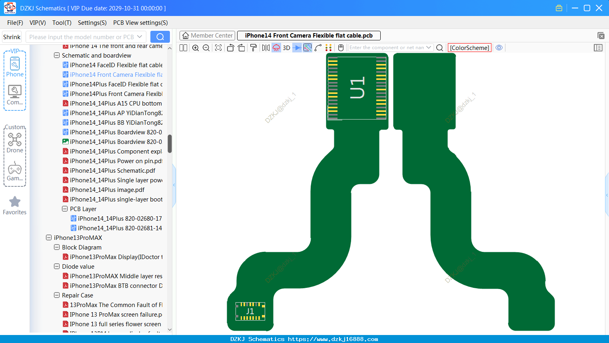609x343 pixels.
Task: Open the Drone category
Action: [x=15, y=143]
